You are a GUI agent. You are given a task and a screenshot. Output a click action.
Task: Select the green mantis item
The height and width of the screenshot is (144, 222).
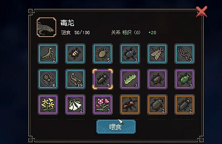(48, 54)
